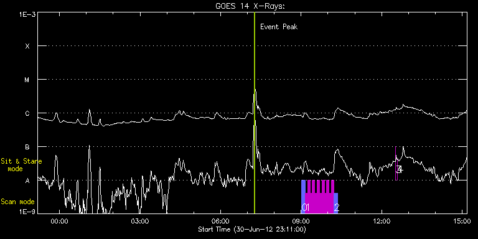Select the thin magenta sit-and-stare marker near 12:30

396,164
